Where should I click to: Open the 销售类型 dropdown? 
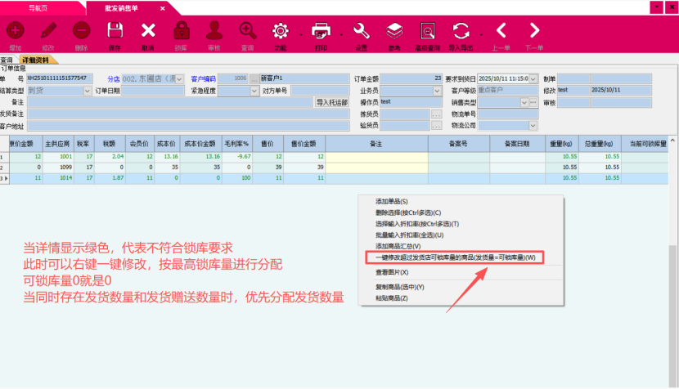point(524,102)
